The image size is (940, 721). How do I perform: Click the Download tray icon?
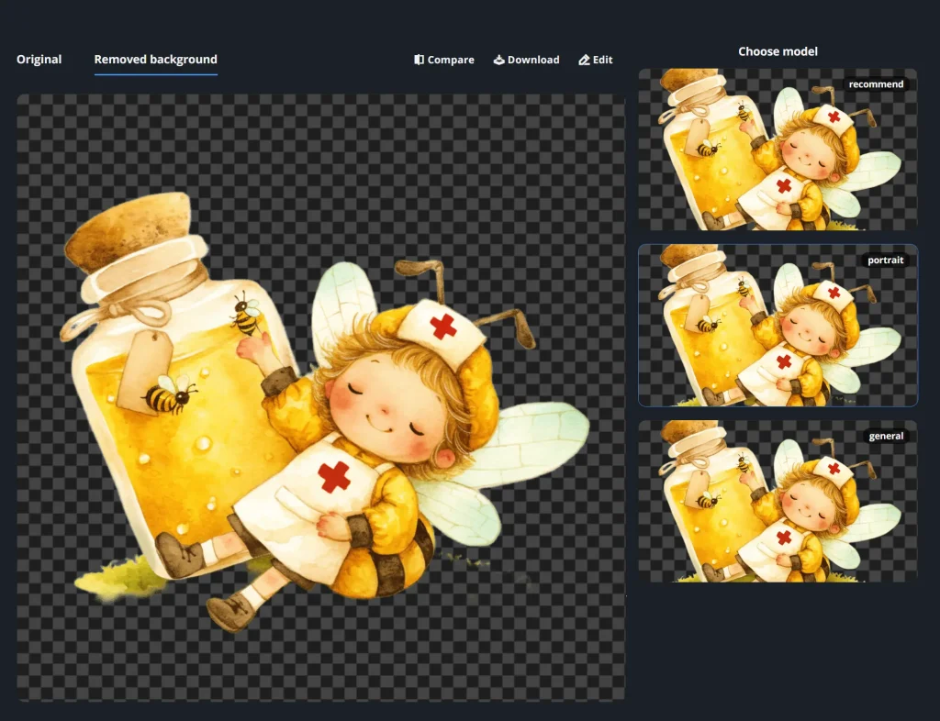(499, 60)
